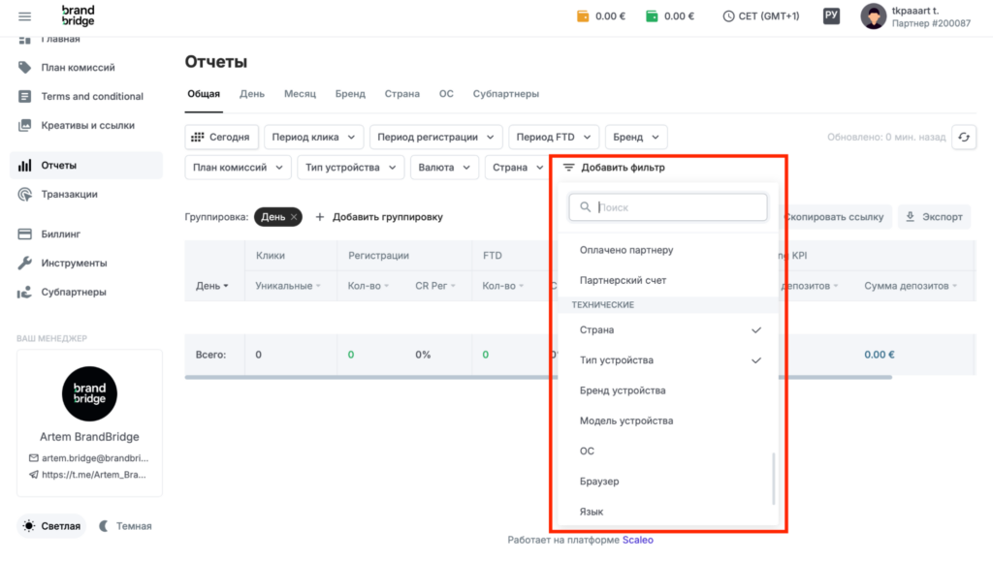993x561 pixels.
Task: Expand the Тип устройства filter dropdown
Action: [350, 168]
